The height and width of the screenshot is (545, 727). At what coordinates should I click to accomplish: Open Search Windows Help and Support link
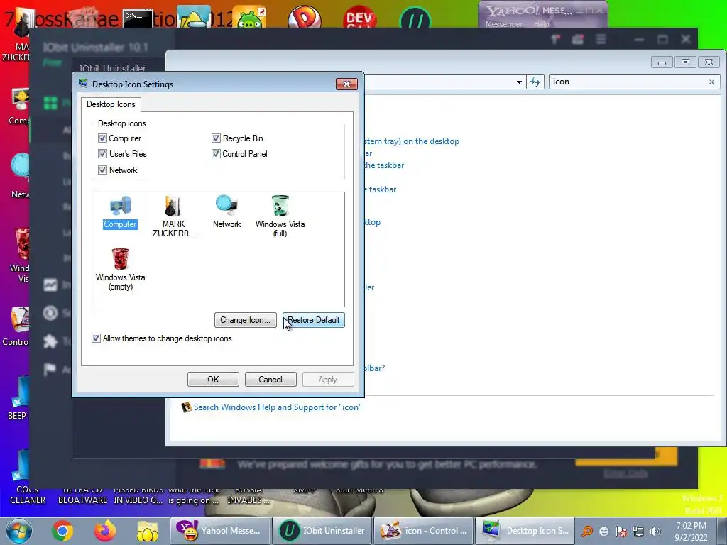[278, 407]
